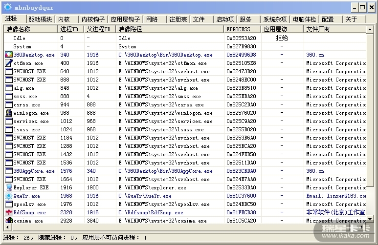Screen dimensions: 378x245
Task: Click vertical scrollbar up arrow
Action: tap(370, 29)
